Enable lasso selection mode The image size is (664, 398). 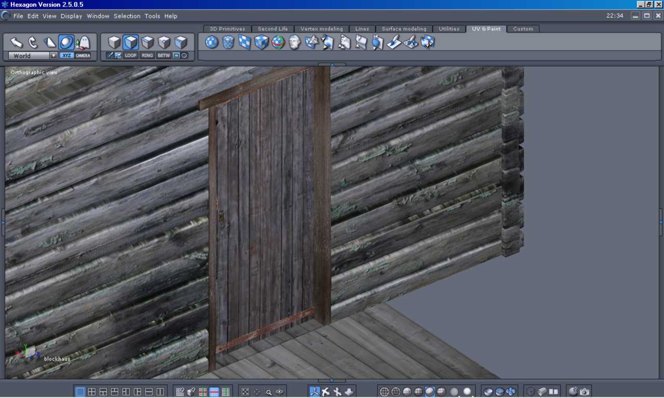coord(184,55)
